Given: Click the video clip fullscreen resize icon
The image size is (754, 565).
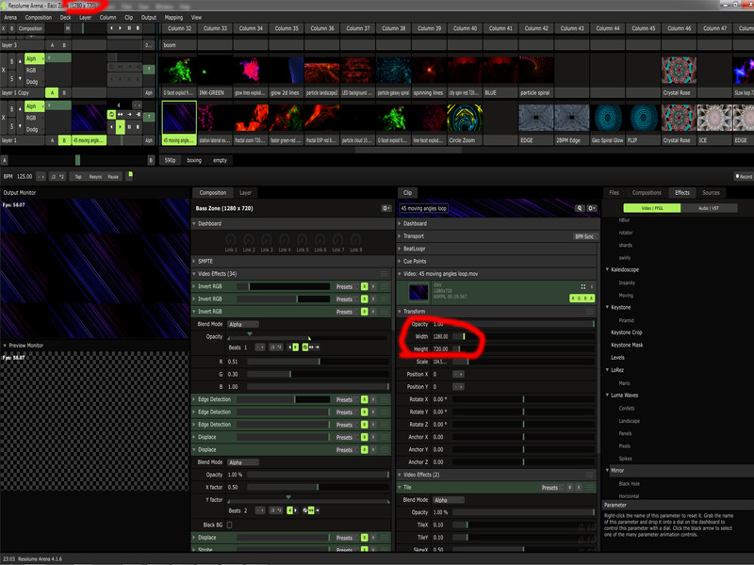Looking at the screenshot, I should (x=582, y=286).
